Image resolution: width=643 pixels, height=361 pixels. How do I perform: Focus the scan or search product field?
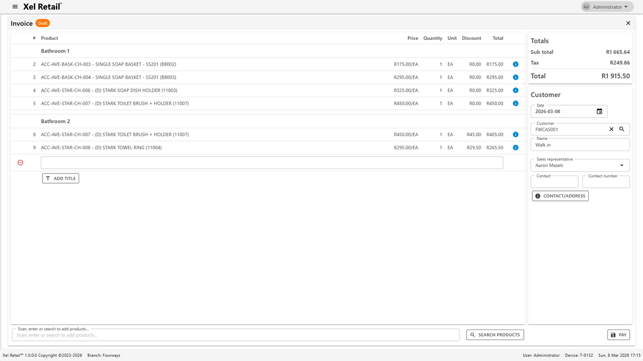tap(235, 335)
